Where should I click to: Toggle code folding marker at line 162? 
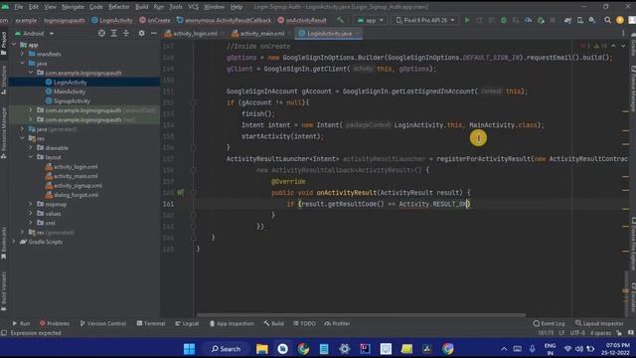point(194,215)
